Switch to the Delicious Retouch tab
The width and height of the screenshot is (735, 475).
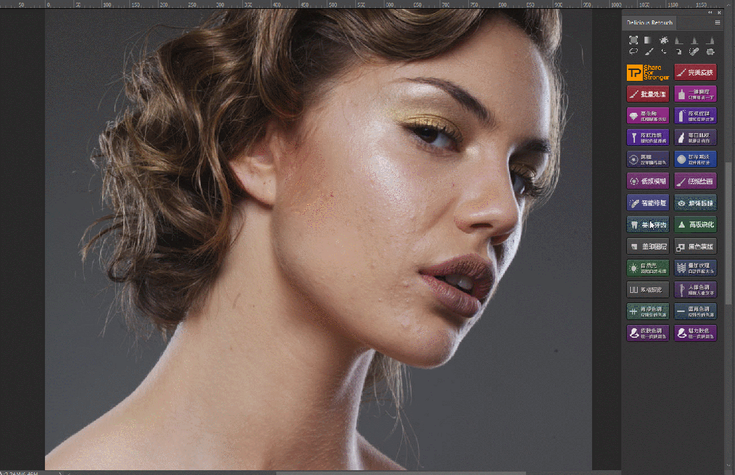(650, 22)
